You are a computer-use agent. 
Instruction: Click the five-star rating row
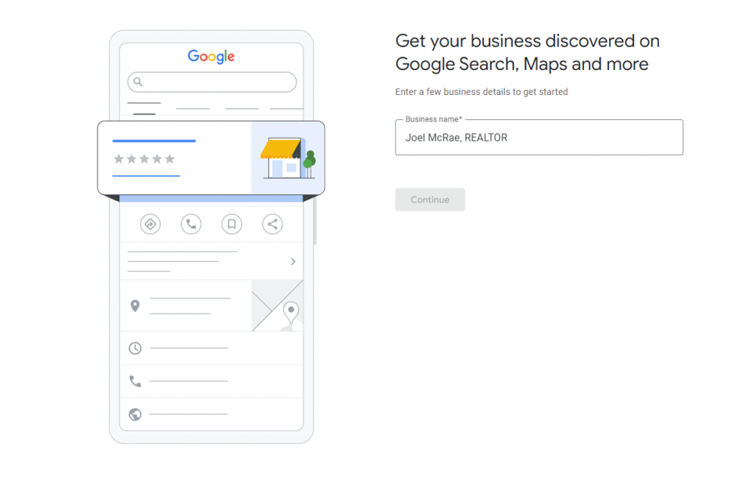point(144,159)
